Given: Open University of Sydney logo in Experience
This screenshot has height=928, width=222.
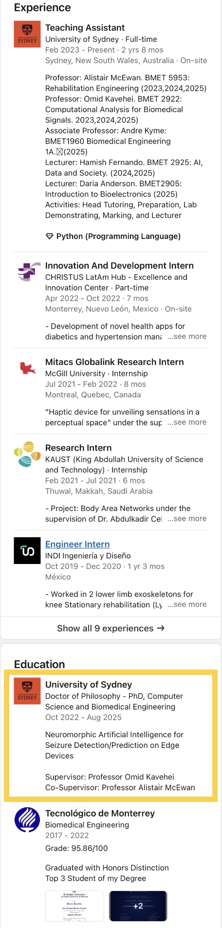Looking at the screenshot, I should [x=27, y=34].
